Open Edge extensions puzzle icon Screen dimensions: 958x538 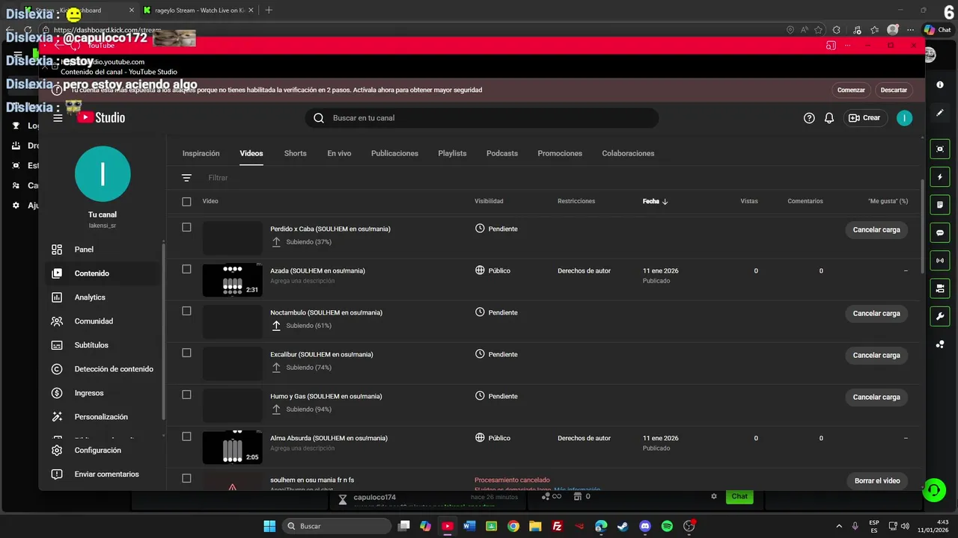[x=836, y=30]
